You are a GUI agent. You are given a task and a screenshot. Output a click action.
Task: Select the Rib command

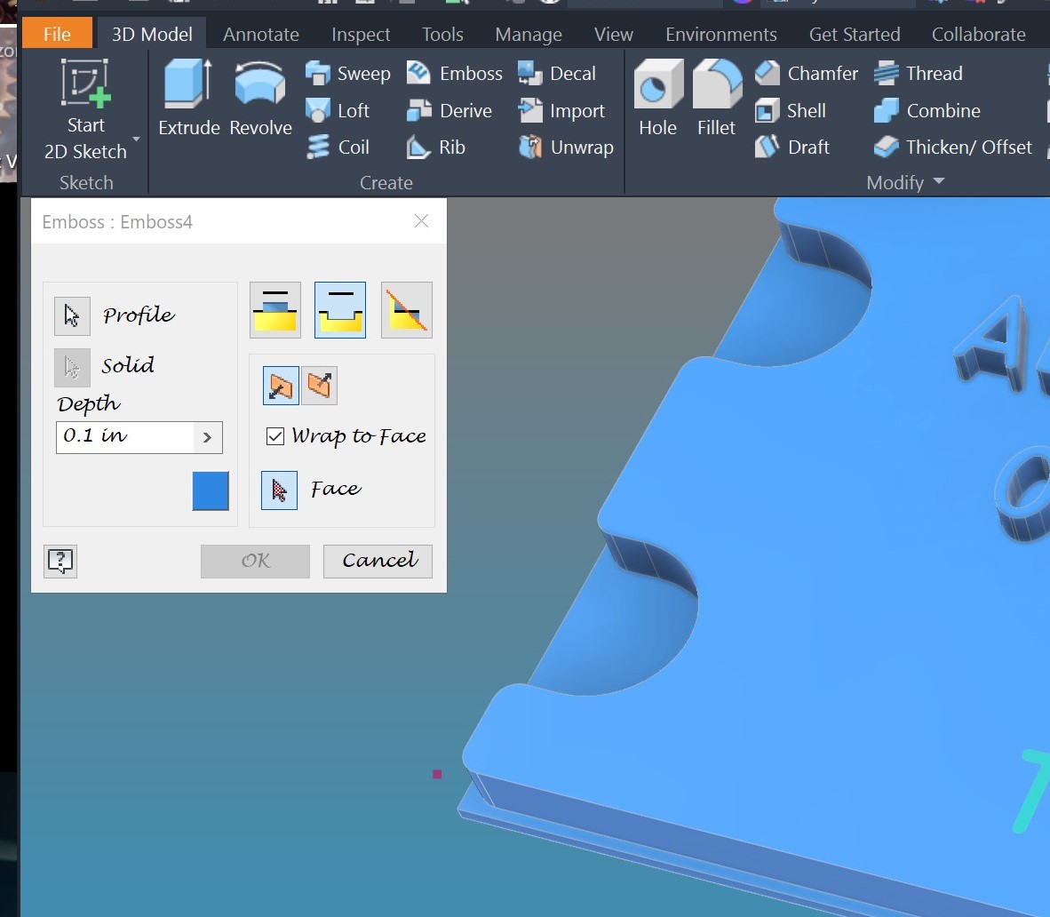tap(435, 147)
